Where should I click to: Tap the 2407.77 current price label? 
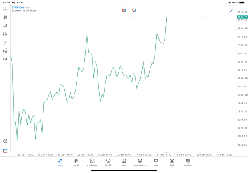point(242,17)
